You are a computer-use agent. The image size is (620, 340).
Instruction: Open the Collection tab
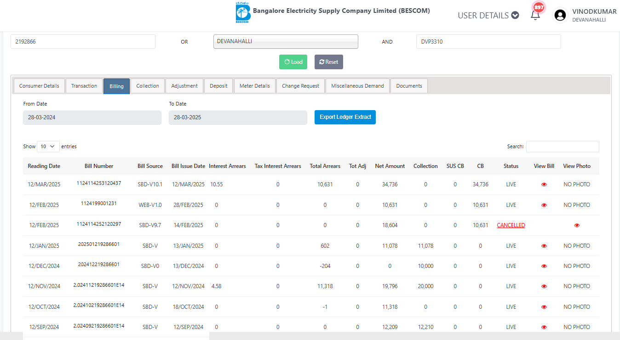tap(148, 86)
